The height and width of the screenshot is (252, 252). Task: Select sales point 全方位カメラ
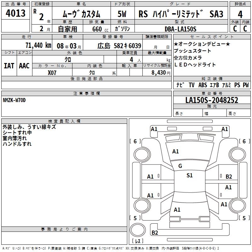[x=188, y=58]
